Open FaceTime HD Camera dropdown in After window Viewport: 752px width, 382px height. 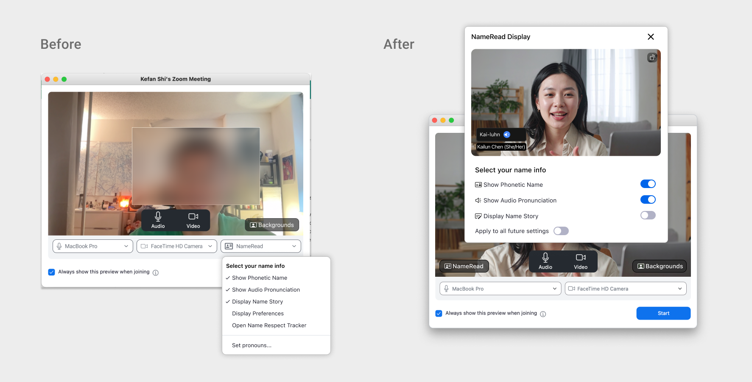point(626,289)
